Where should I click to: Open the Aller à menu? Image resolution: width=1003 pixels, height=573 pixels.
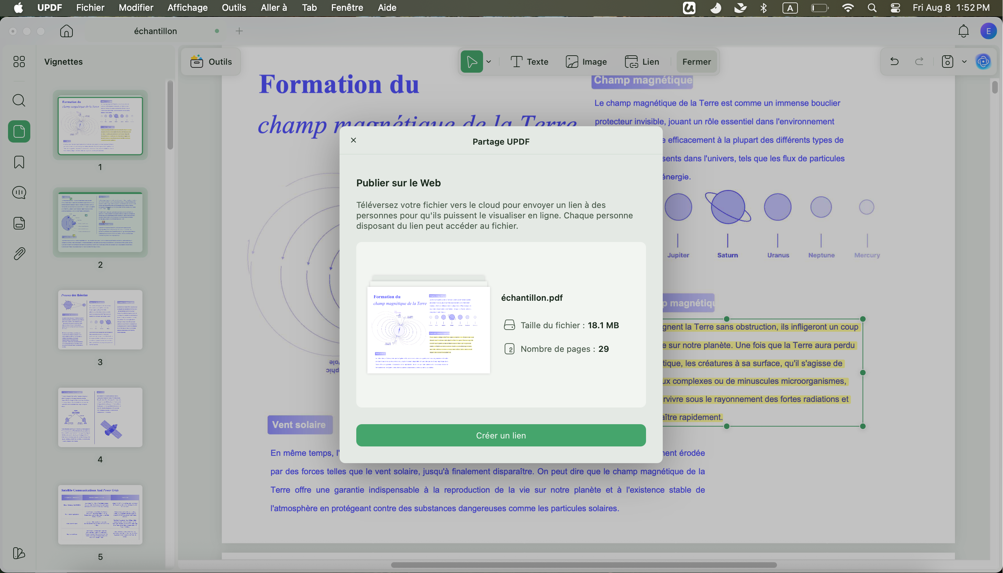tap(274, 8)
